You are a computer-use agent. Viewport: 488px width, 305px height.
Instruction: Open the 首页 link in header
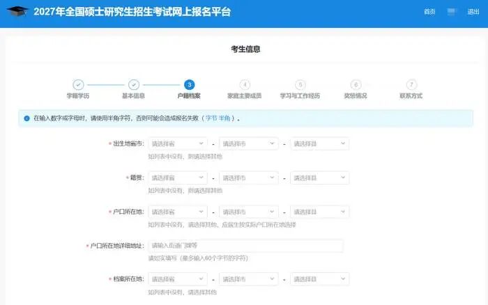click(x=429, y=12)
